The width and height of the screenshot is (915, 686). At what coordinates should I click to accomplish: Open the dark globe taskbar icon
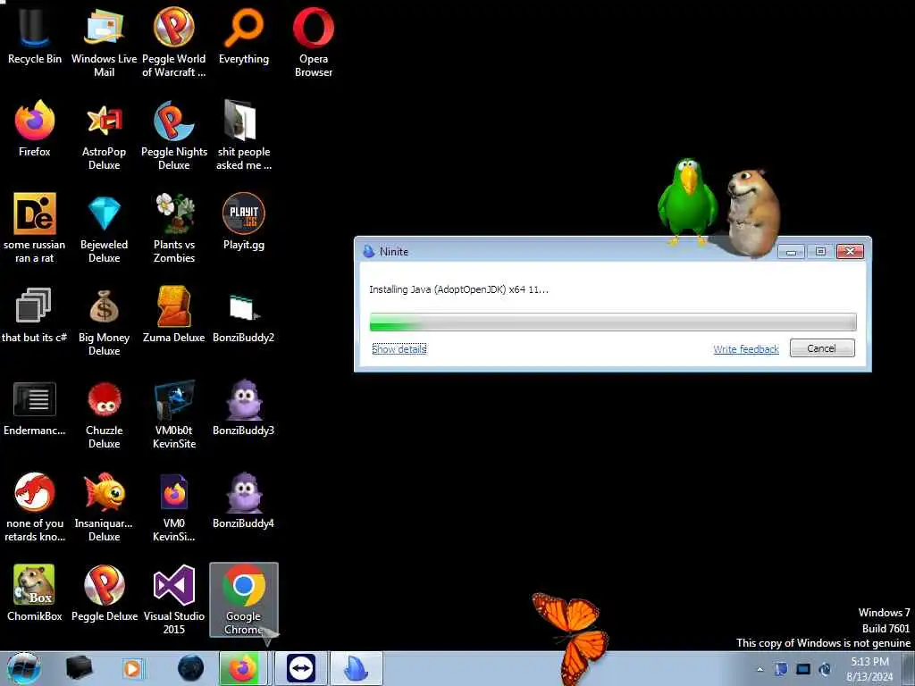pyautogui.click(x=191, y=668)
